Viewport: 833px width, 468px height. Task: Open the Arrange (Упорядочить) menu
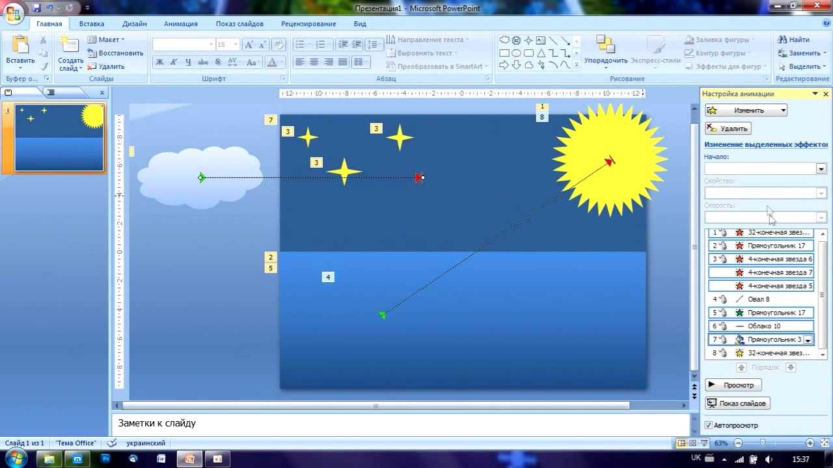605,51
